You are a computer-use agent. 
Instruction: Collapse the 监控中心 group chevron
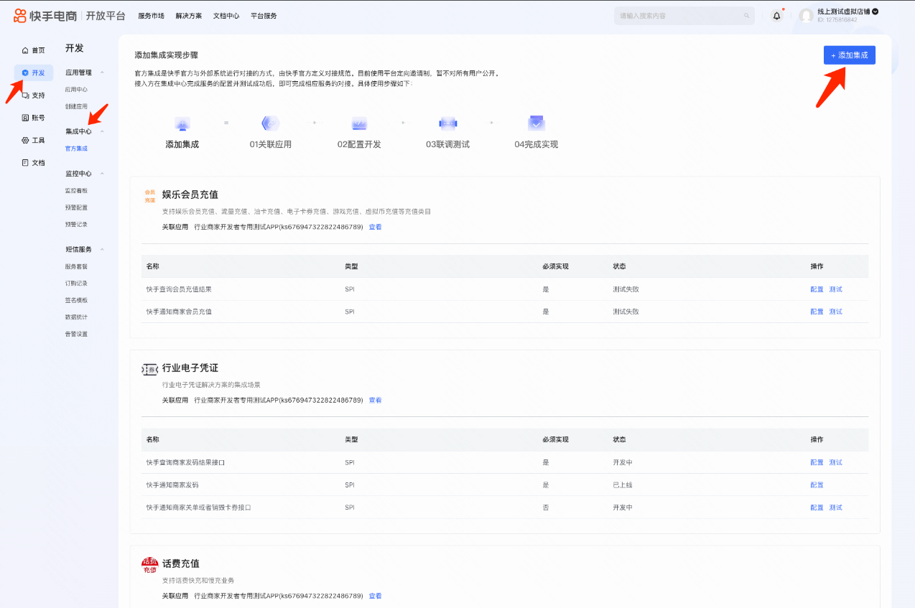[x=102, y=174]
